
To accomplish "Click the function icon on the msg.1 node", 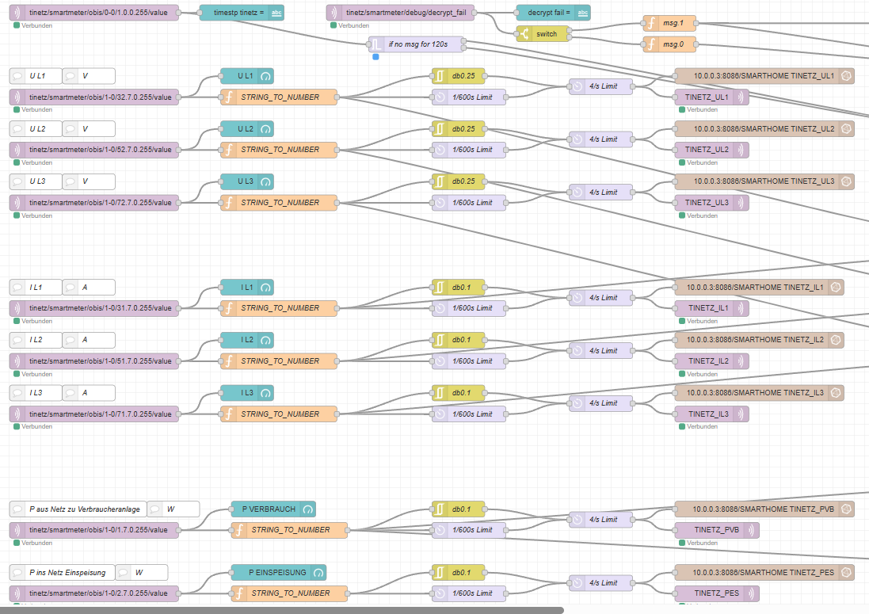I will [650, 24].
